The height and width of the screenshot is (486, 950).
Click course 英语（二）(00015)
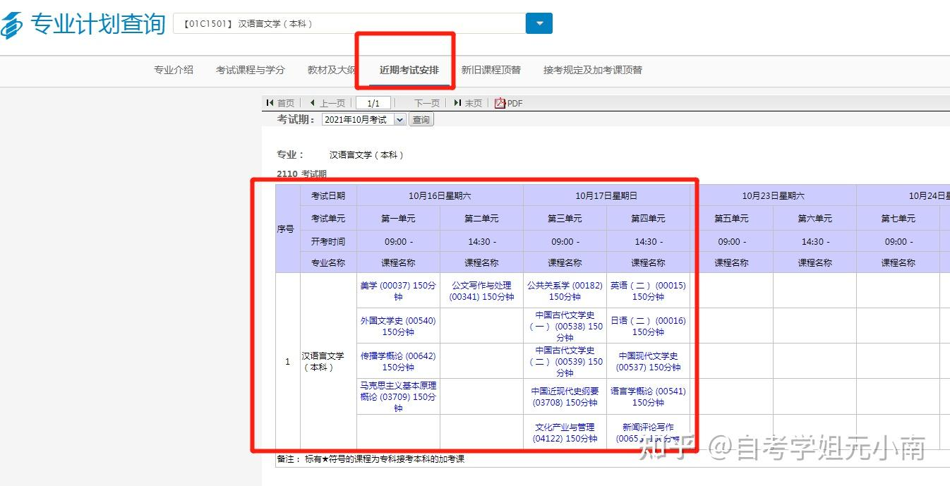click(648, 291)
